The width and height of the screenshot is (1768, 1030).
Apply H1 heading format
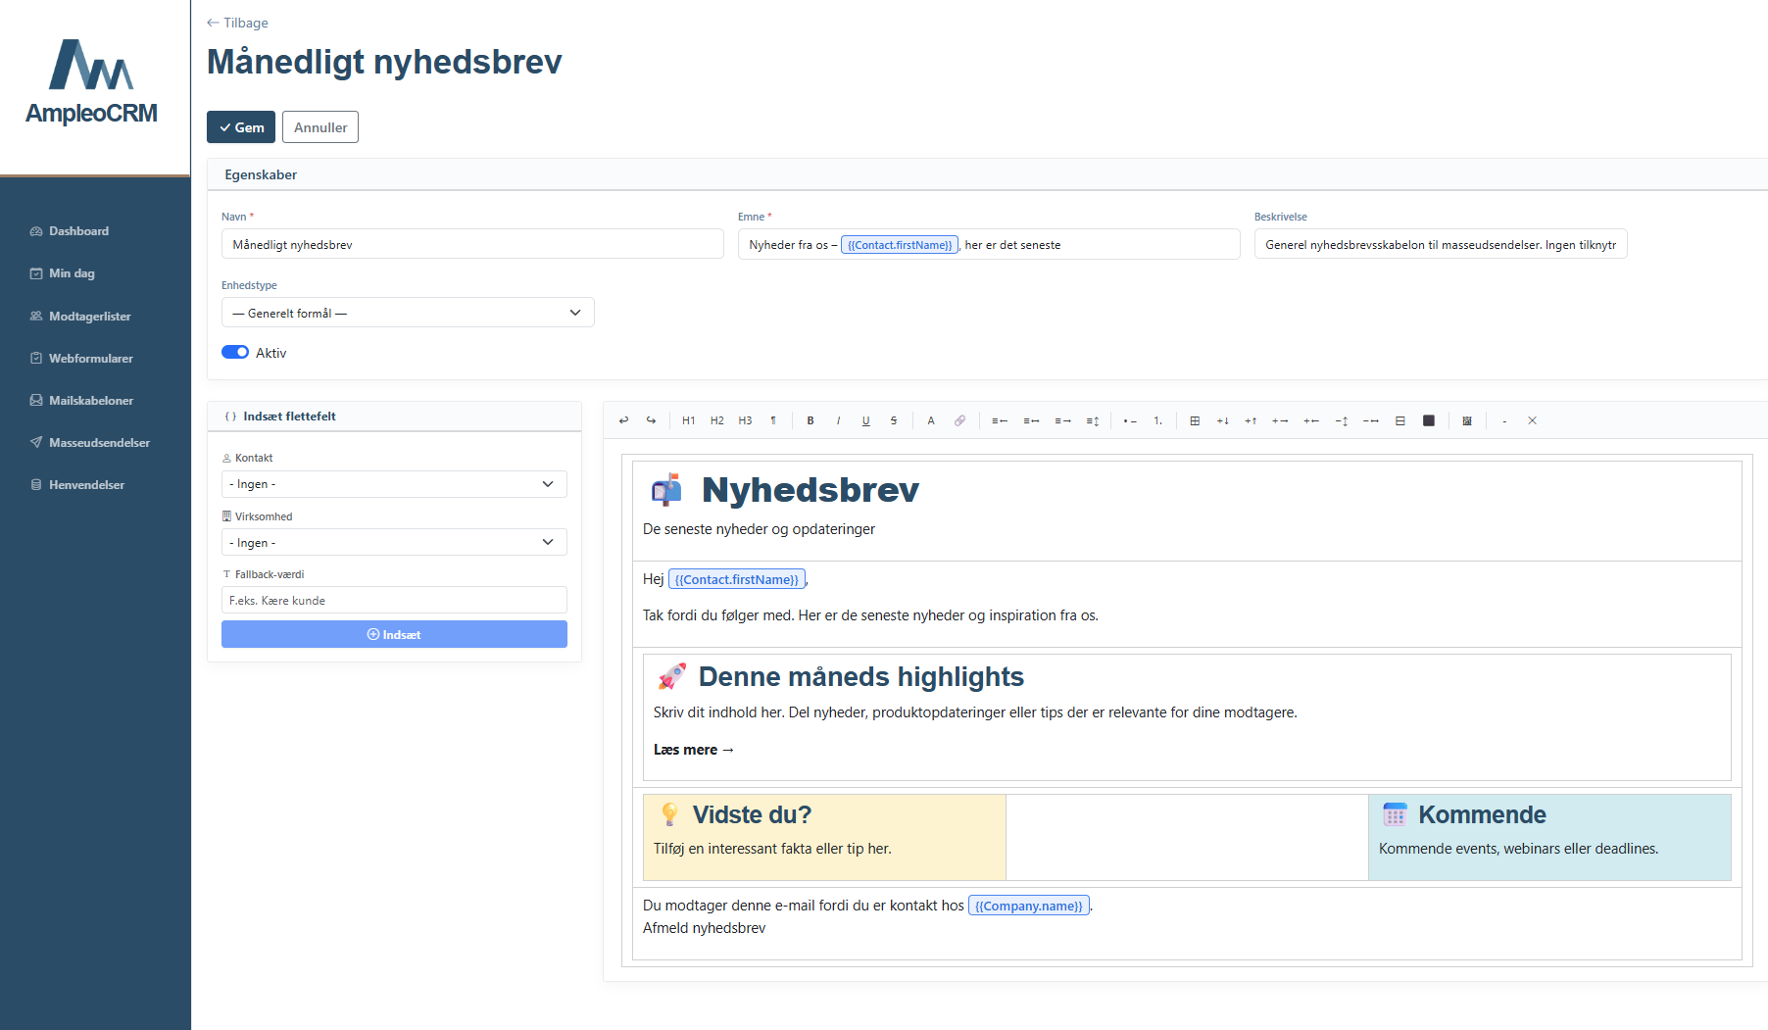click(689, 420)
